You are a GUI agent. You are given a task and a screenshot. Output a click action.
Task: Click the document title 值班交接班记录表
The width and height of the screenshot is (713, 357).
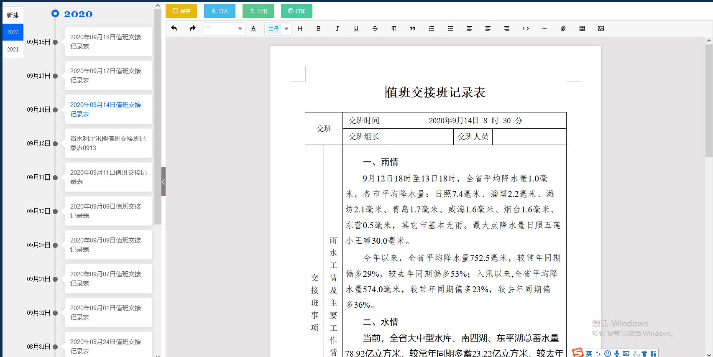point(435,92)
